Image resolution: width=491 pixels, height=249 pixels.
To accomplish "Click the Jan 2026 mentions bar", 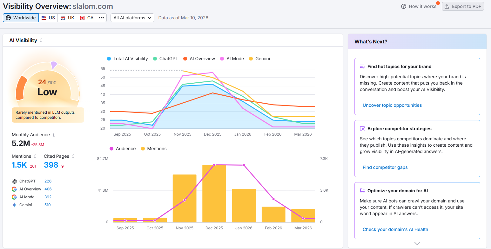I will [x=244, y=206].
